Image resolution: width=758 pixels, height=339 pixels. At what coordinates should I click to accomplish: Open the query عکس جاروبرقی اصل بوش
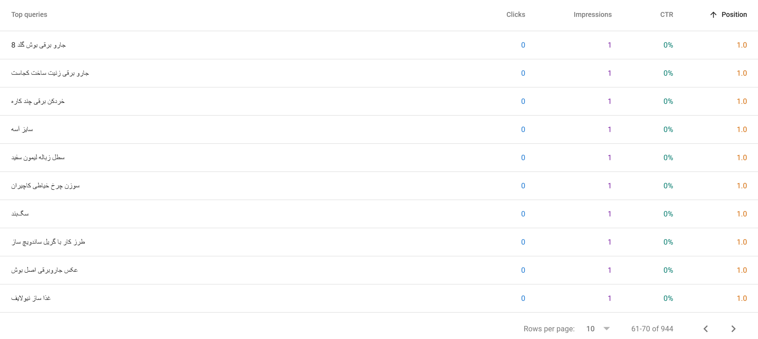coord(45,270)
